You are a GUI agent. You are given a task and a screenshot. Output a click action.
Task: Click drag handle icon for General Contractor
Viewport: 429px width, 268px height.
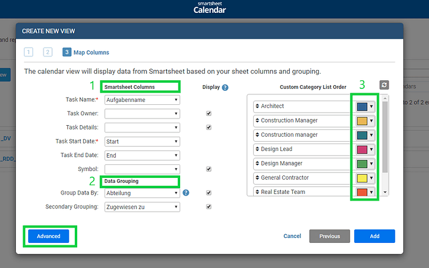tap(257, 177)
